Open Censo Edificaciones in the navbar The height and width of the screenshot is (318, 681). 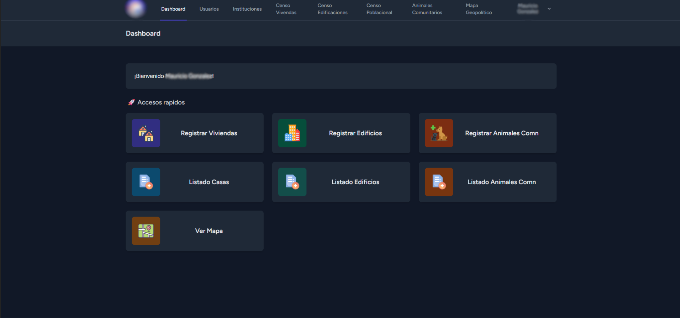(332, 9)
